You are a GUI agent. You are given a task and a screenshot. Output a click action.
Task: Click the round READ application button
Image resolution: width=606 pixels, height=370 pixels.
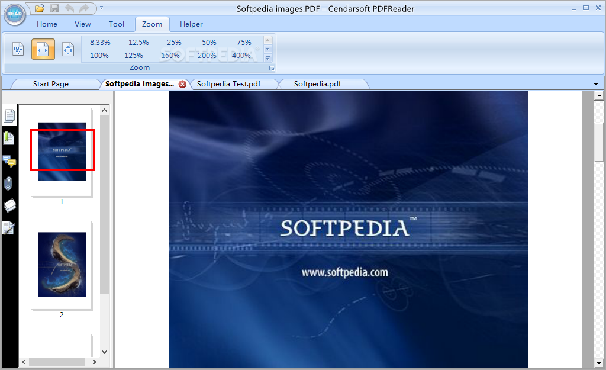point(15,14)
